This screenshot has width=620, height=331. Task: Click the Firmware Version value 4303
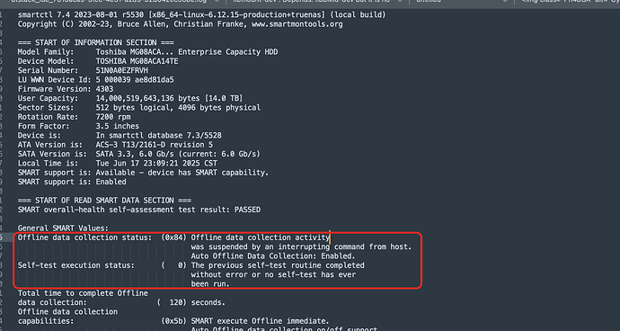point(104,89)
